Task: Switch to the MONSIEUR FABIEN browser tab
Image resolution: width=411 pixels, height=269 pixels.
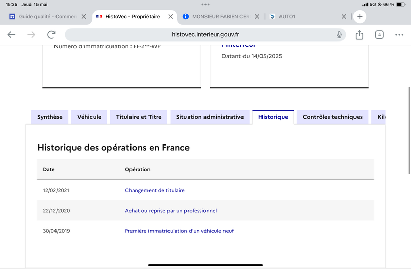Action: pyautogui.click(x=221, y=17)
